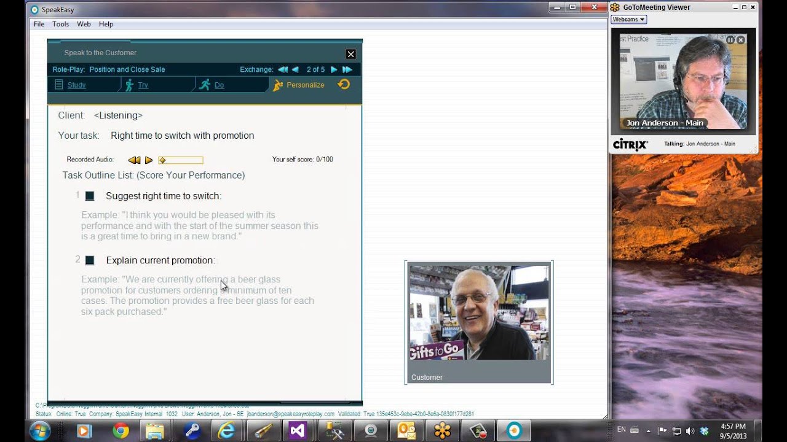The image size is (787, 442).
Task: Open the Web menu
Action: point(84,24)
